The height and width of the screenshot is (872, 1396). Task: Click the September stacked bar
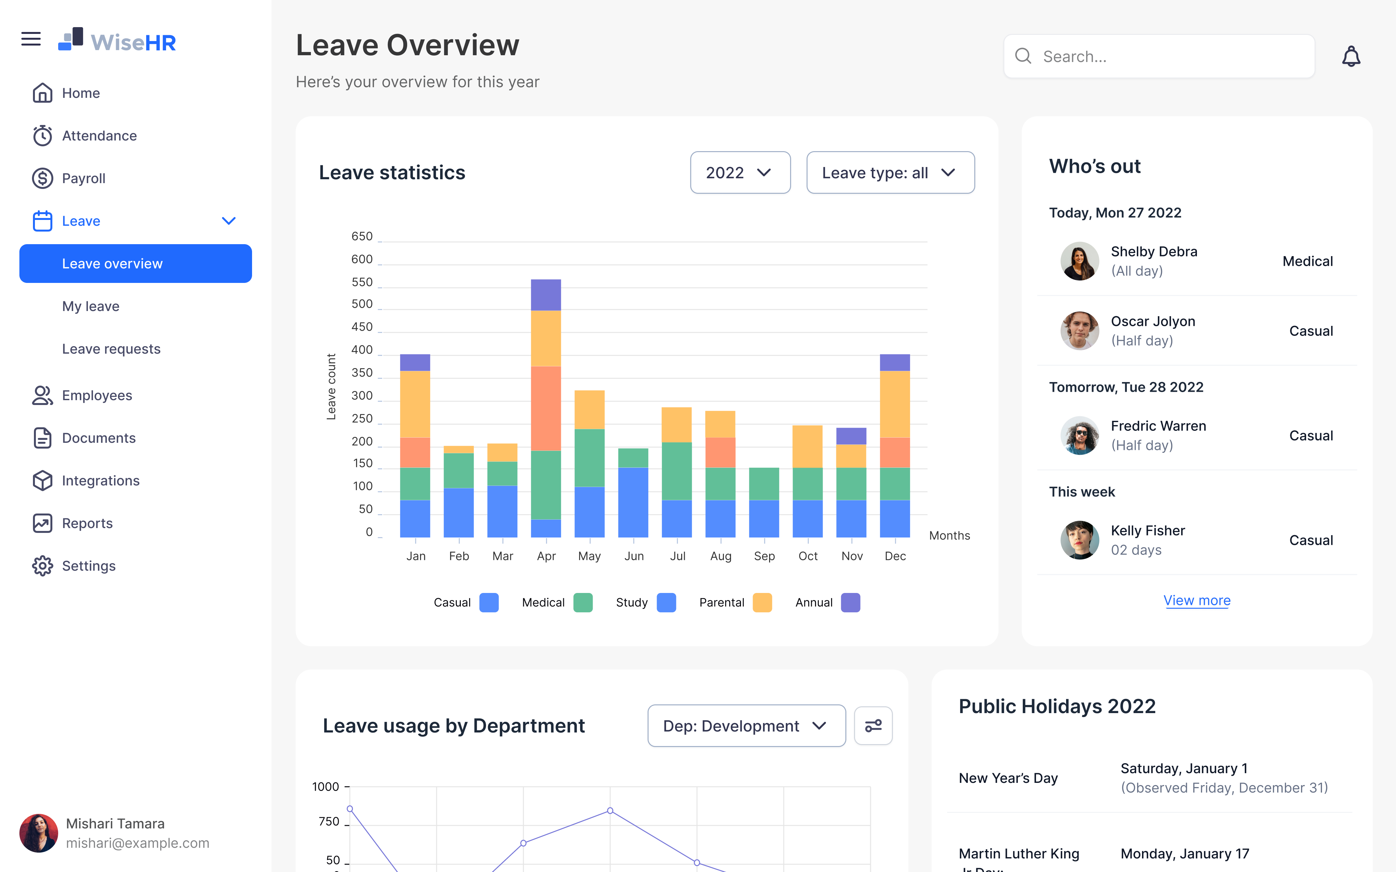(764, 502)
